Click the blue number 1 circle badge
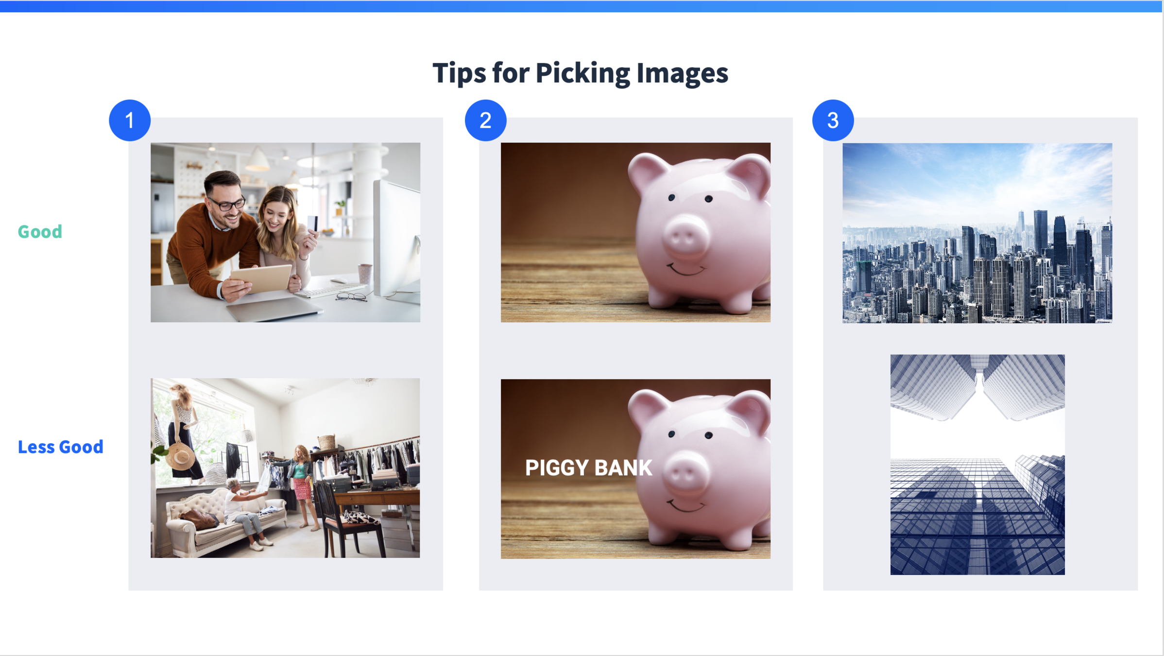This screenshot has height=656, width=1164. pyautogui.click(x=130, y=121)
